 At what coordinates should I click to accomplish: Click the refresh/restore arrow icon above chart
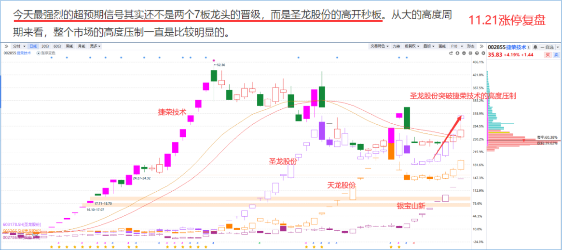[x=451, y=53]
